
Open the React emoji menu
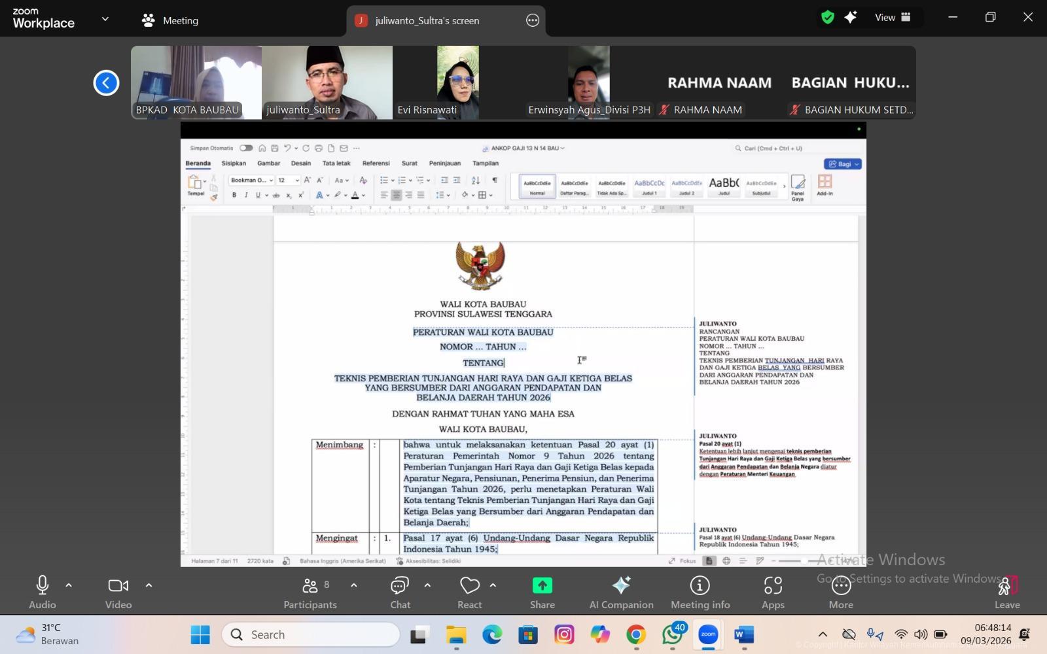(469, 592)
